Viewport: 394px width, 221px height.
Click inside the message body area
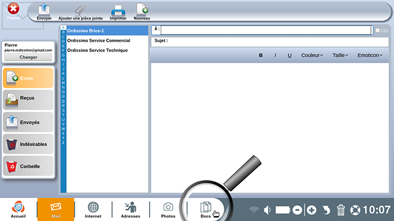pyautogui.click(x=270, y=128)
